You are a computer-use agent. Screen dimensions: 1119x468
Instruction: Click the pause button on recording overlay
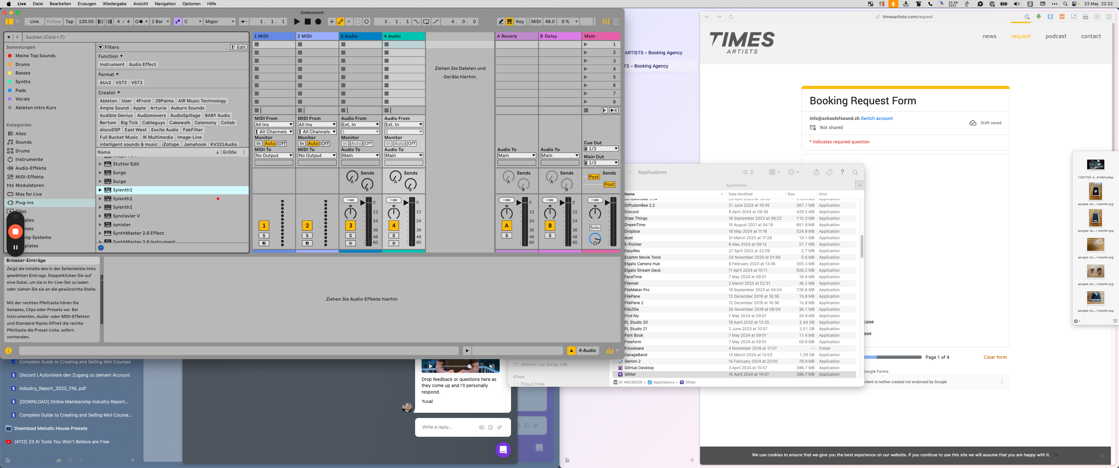(x=15, y=247)
